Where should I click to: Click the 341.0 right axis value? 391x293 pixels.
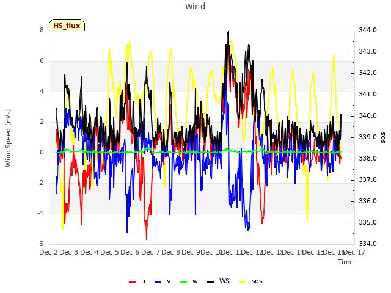click(x=368, y=95)
